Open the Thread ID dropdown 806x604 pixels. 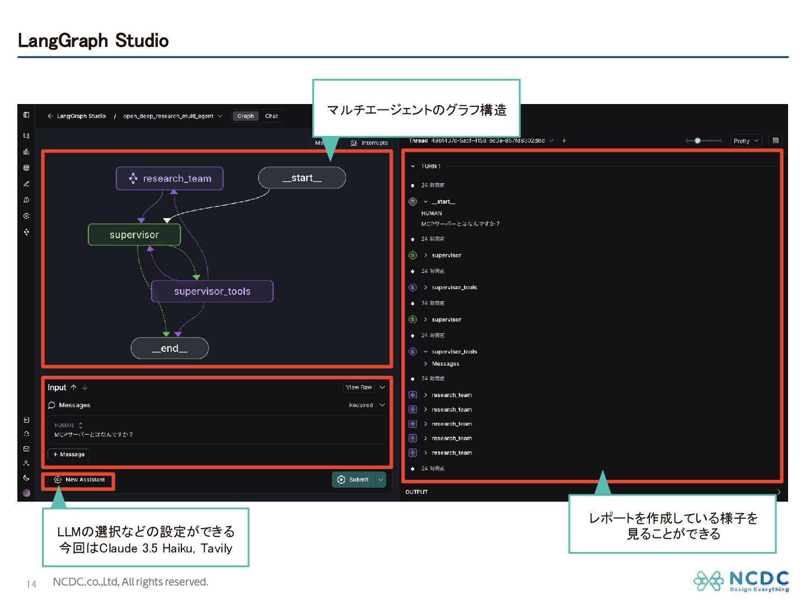click(x=551, y=141)
